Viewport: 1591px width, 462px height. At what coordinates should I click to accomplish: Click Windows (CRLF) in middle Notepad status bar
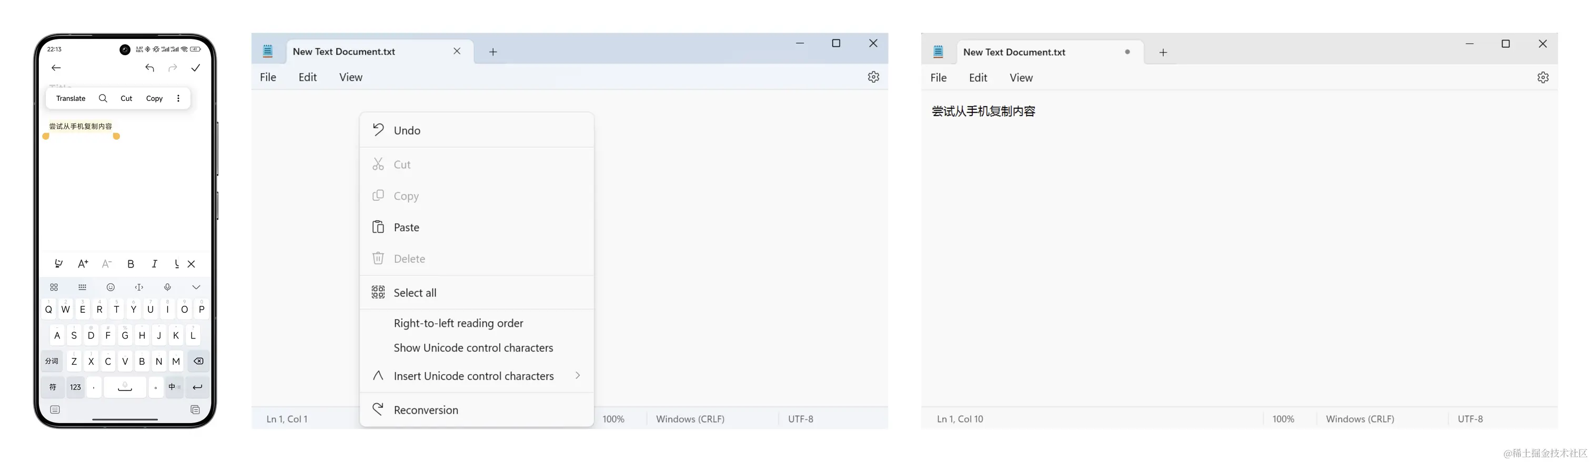(x=690, y=419)
